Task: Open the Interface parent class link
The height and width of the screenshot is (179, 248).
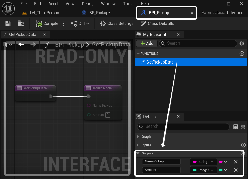Action: pos(235,13)
